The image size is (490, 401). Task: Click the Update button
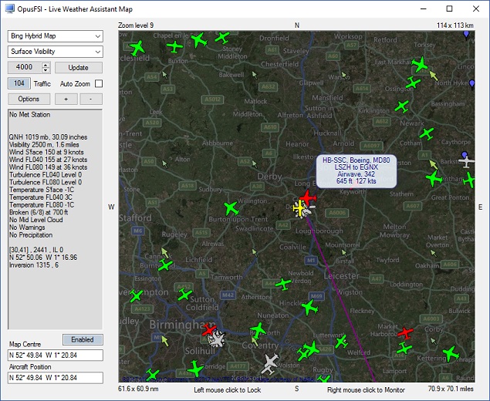(x=79, y=67)
